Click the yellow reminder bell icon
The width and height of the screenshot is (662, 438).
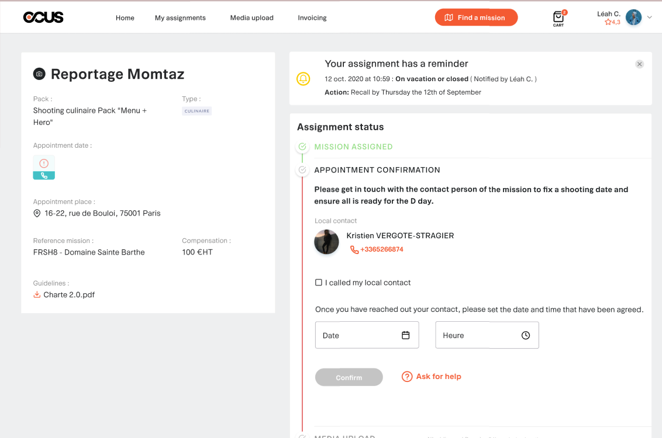(303, 79)
